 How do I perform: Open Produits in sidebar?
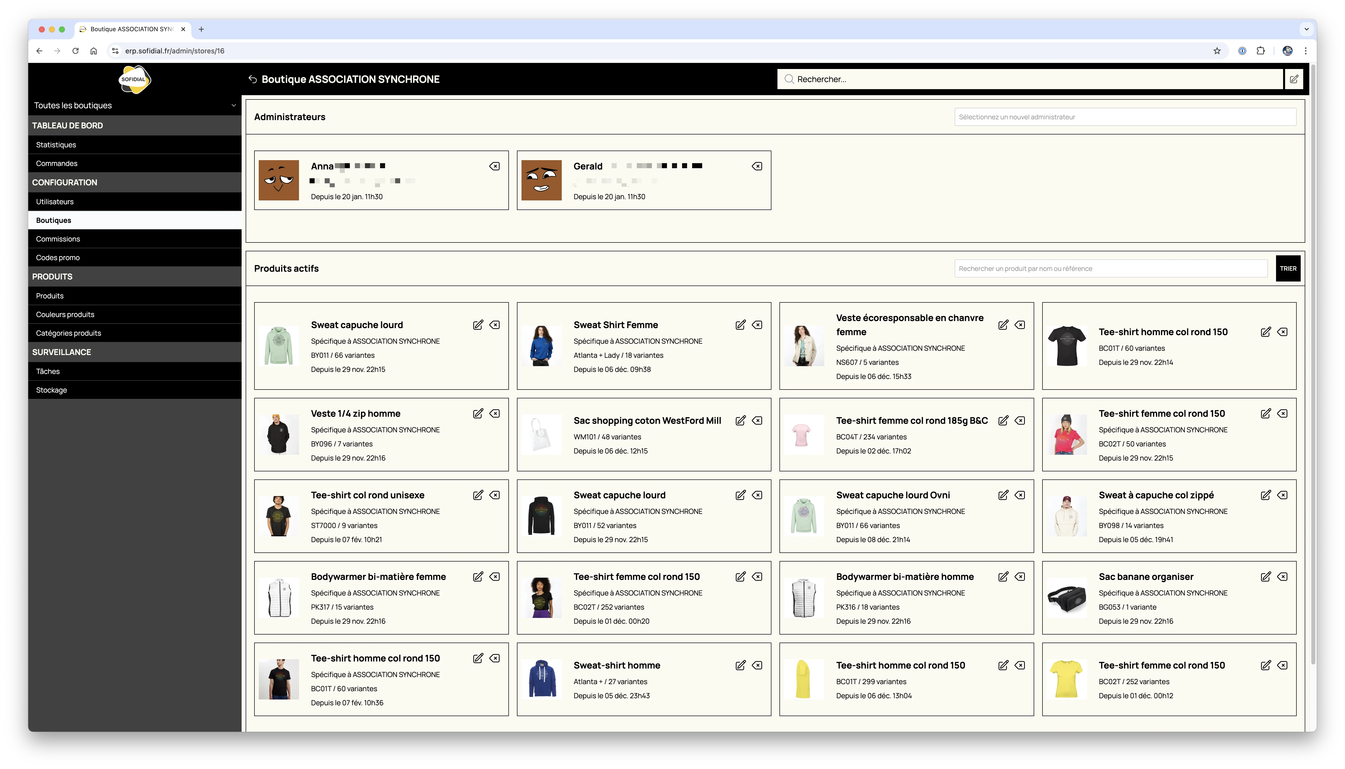click(x=135, y=296)
